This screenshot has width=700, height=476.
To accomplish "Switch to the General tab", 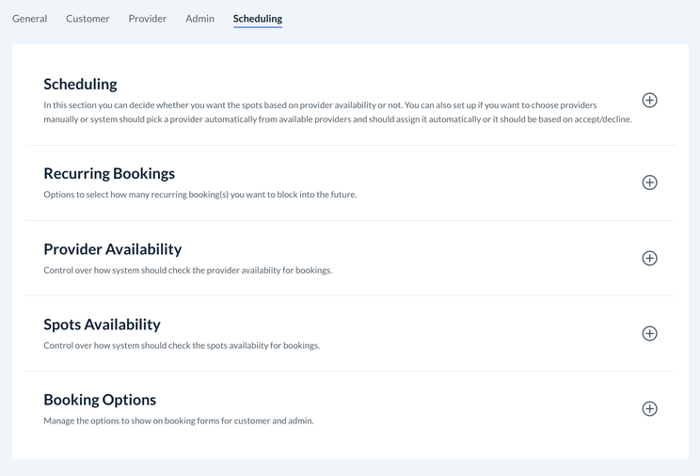I will pos(29,19).
